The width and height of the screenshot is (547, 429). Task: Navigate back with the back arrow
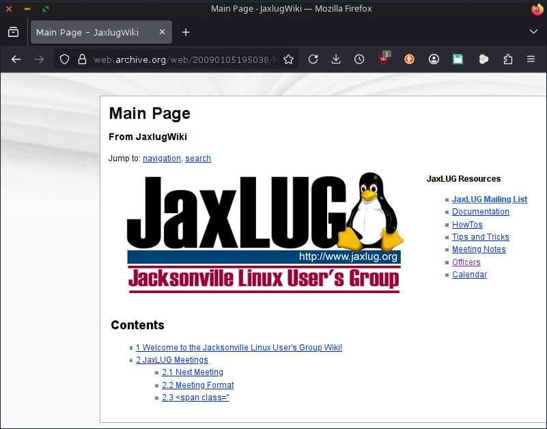(16, 59)
